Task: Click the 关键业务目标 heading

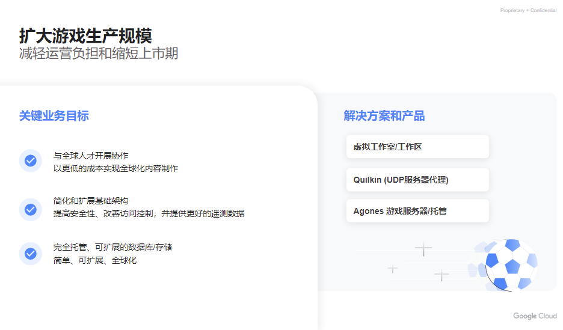Action: (54, 116)
